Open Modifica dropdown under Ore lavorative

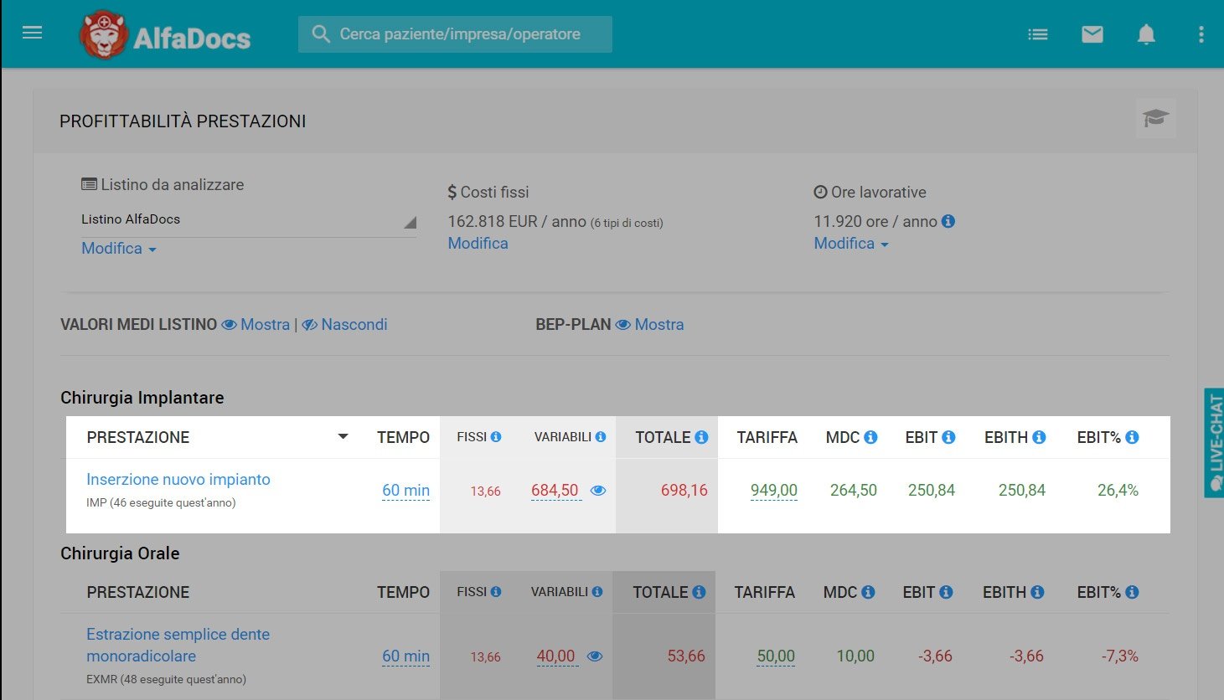[x=851, y=244]
